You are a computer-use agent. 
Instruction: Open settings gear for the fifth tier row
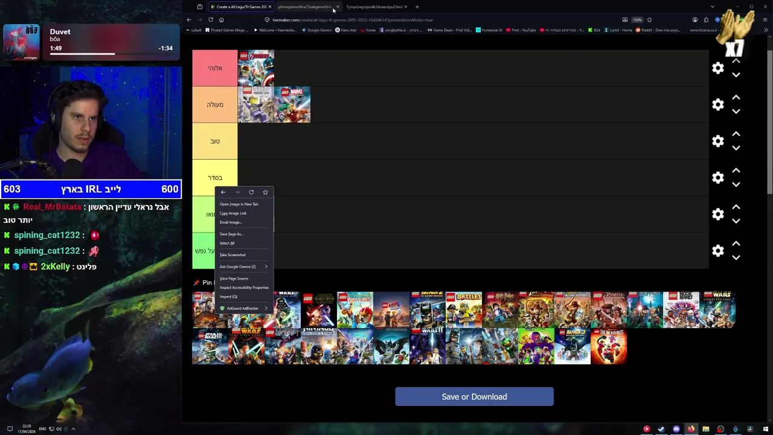pos(717,214)
